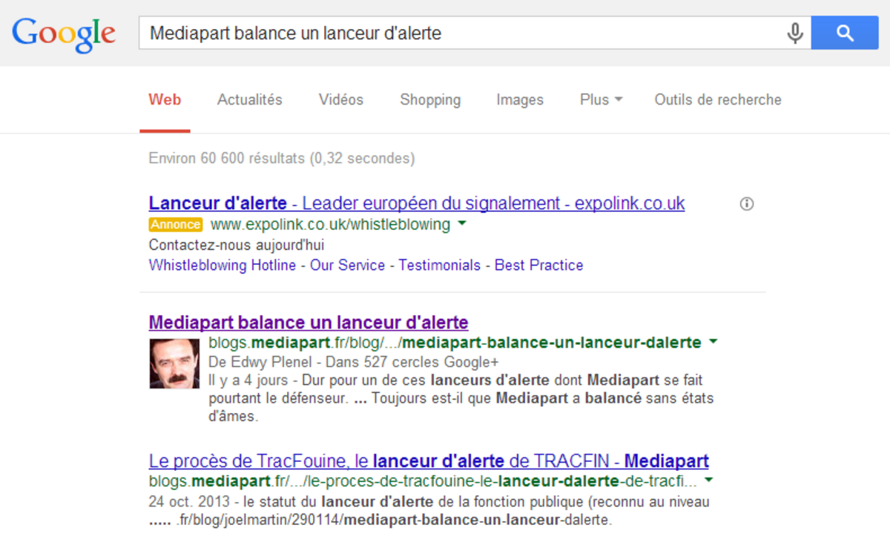Open the Best Practice sitelink
The image size is (890, 545).
click(539, 265)
